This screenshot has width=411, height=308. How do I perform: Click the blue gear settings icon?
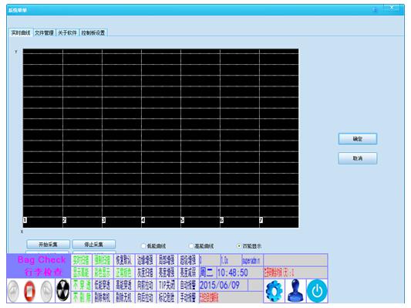274,291
